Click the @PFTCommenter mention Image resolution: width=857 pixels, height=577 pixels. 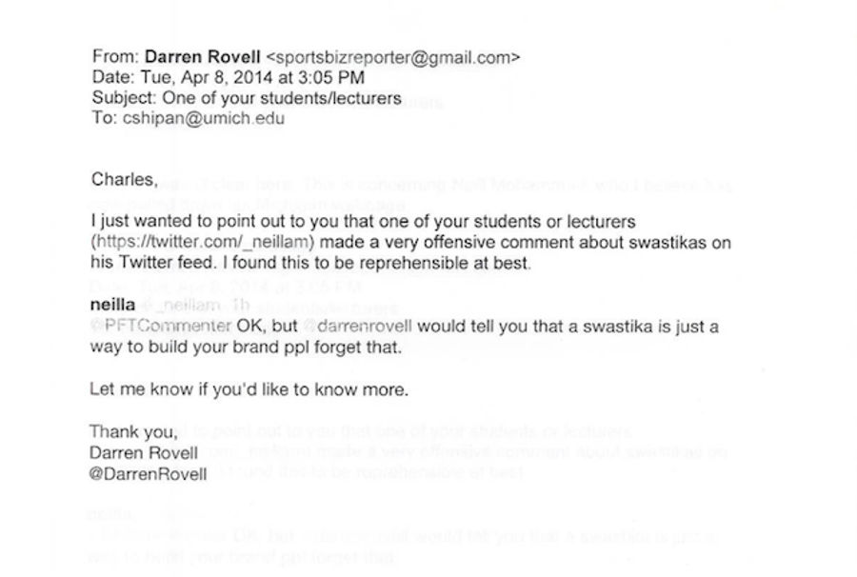point(161,327)
